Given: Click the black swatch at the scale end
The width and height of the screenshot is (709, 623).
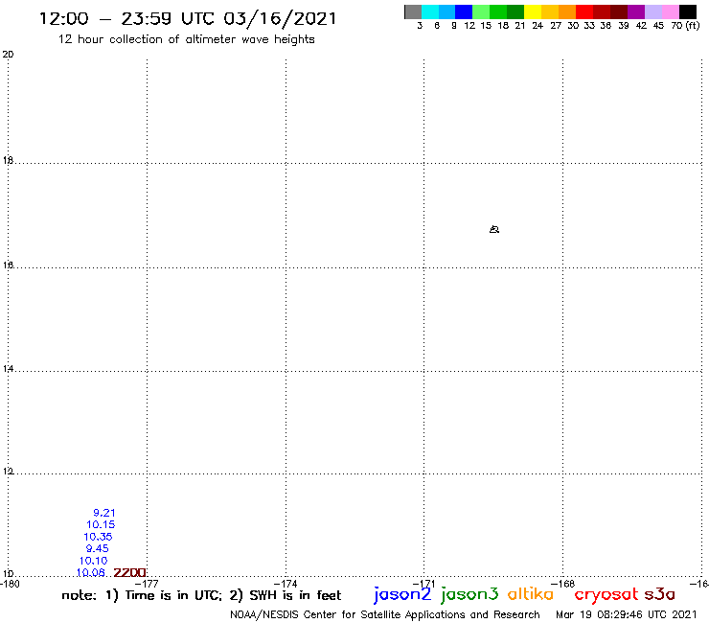Looking at the screenshot, I should 688,12.
